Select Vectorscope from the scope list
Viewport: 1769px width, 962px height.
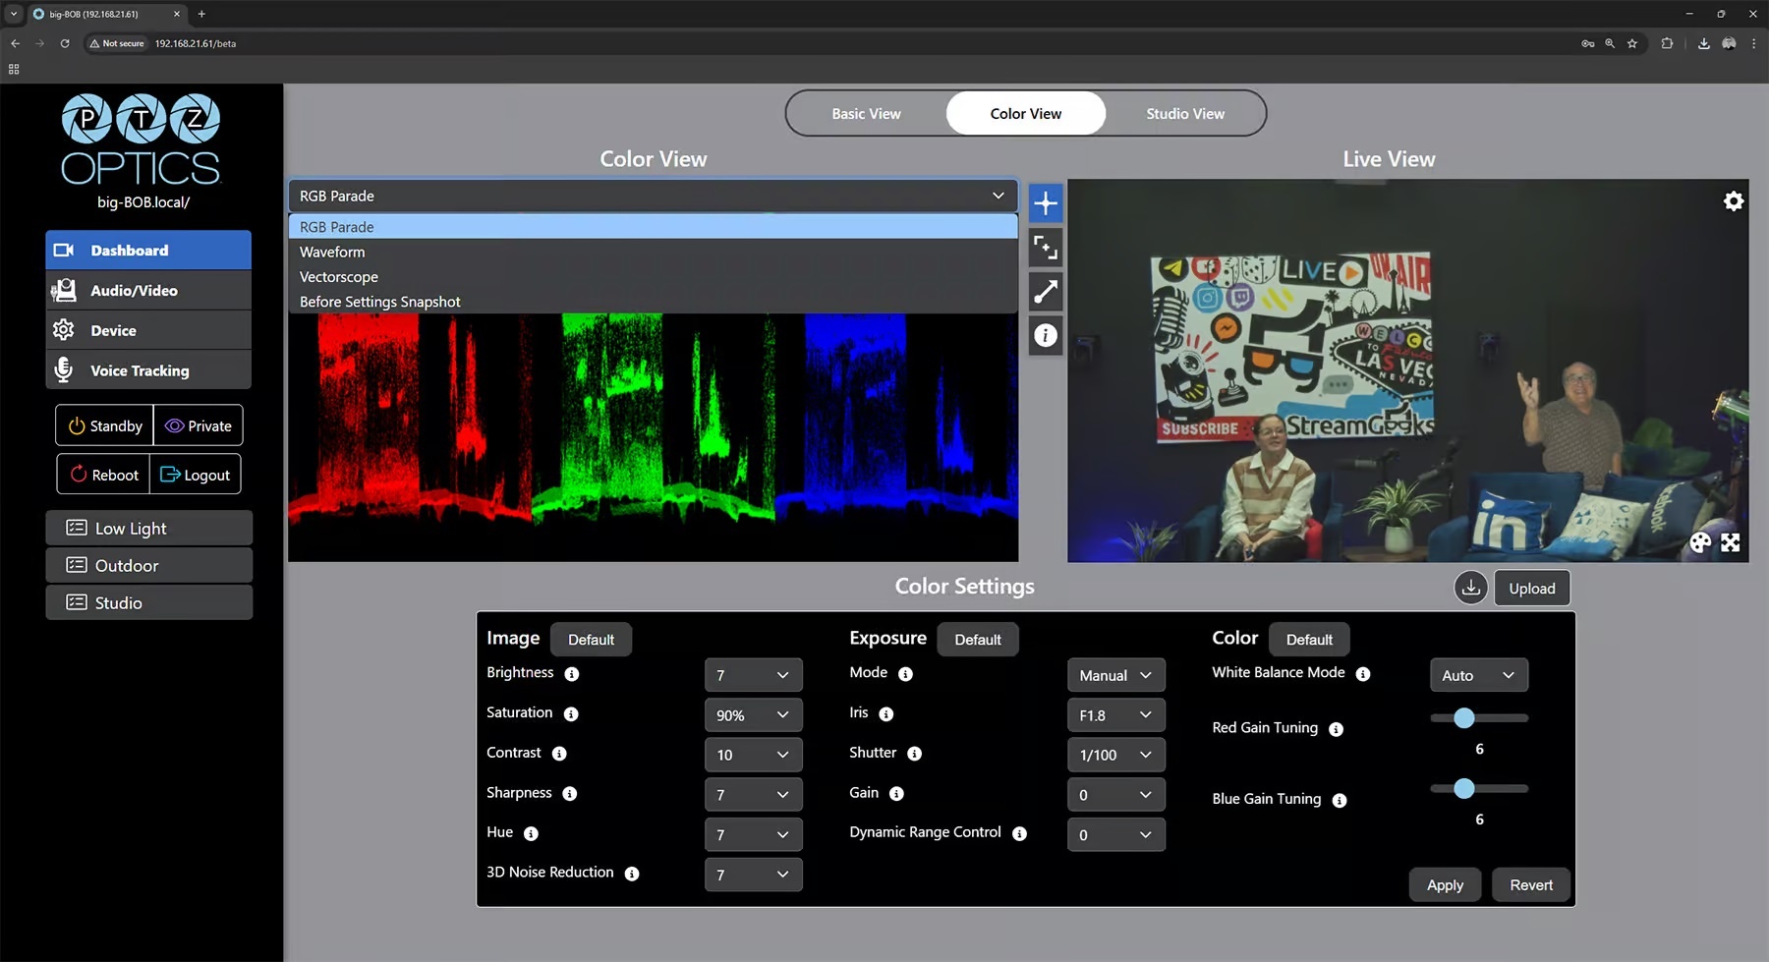[x=339, y=277]
